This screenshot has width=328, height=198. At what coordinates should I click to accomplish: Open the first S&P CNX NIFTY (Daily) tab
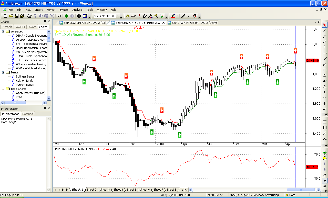coord(84,23)
